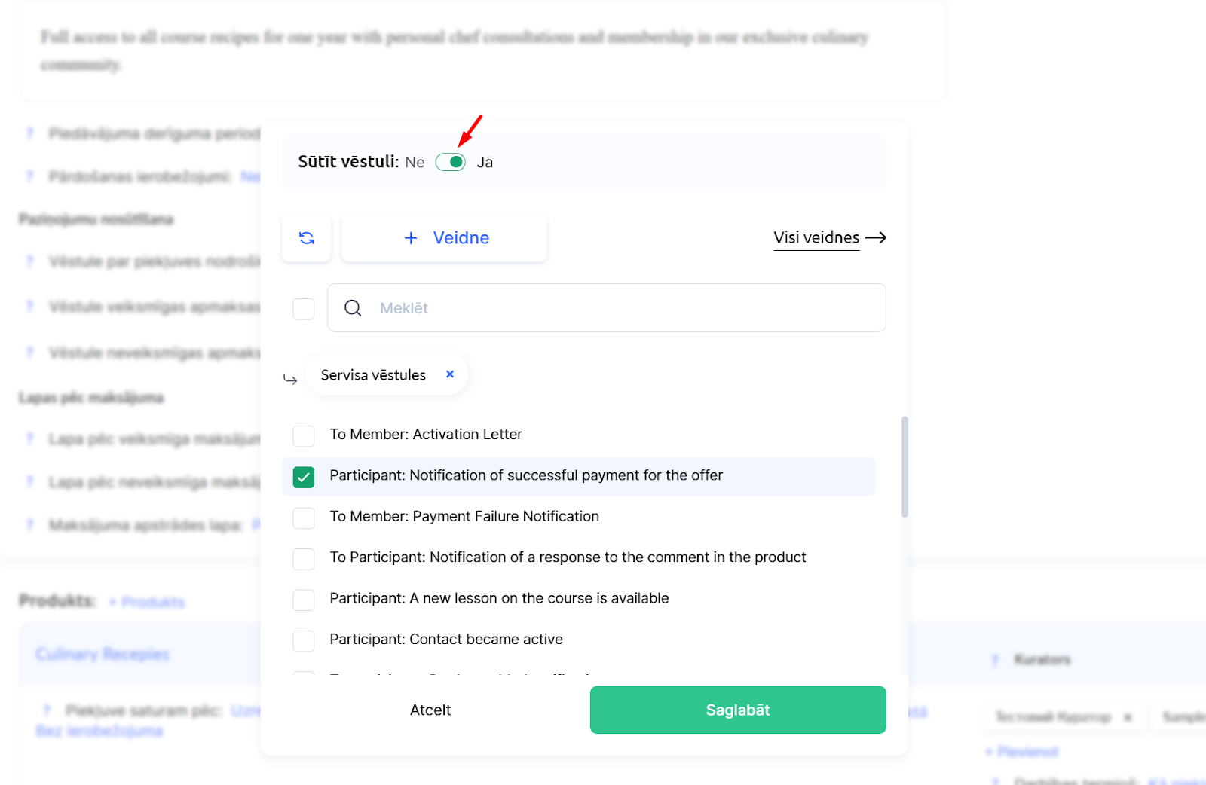Image resolution: width=1206 pixels, height=785 pixels.
Task: Click the Atcelt button
Action: [430, 710]
